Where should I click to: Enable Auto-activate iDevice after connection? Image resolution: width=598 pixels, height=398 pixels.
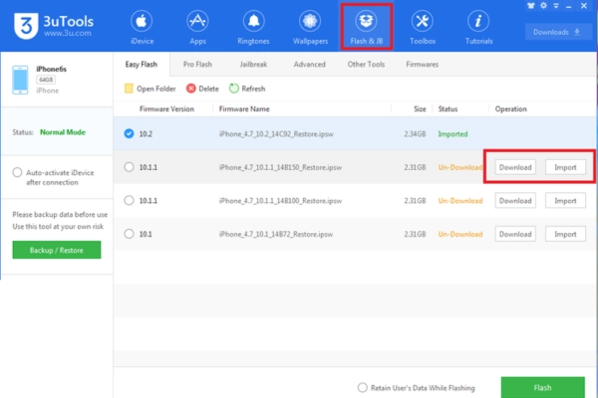click(18, 172)
